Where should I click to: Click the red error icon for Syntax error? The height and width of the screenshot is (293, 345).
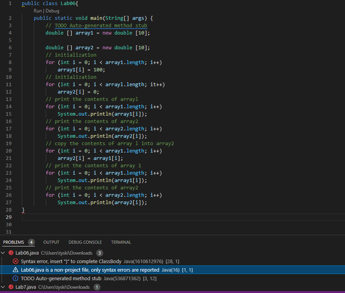pyautogui.click(x=16, y=261)
